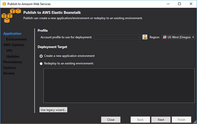Viewport: 197px width, 124px height.
Task: Click the Profile heading text
Action: click(x=43, y=30)
